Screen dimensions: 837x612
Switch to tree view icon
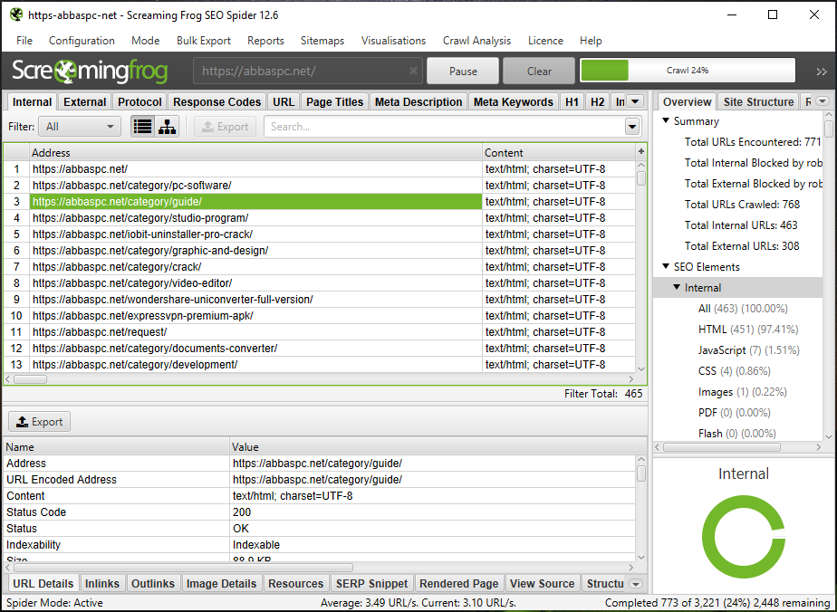click(x=167, y=127)
